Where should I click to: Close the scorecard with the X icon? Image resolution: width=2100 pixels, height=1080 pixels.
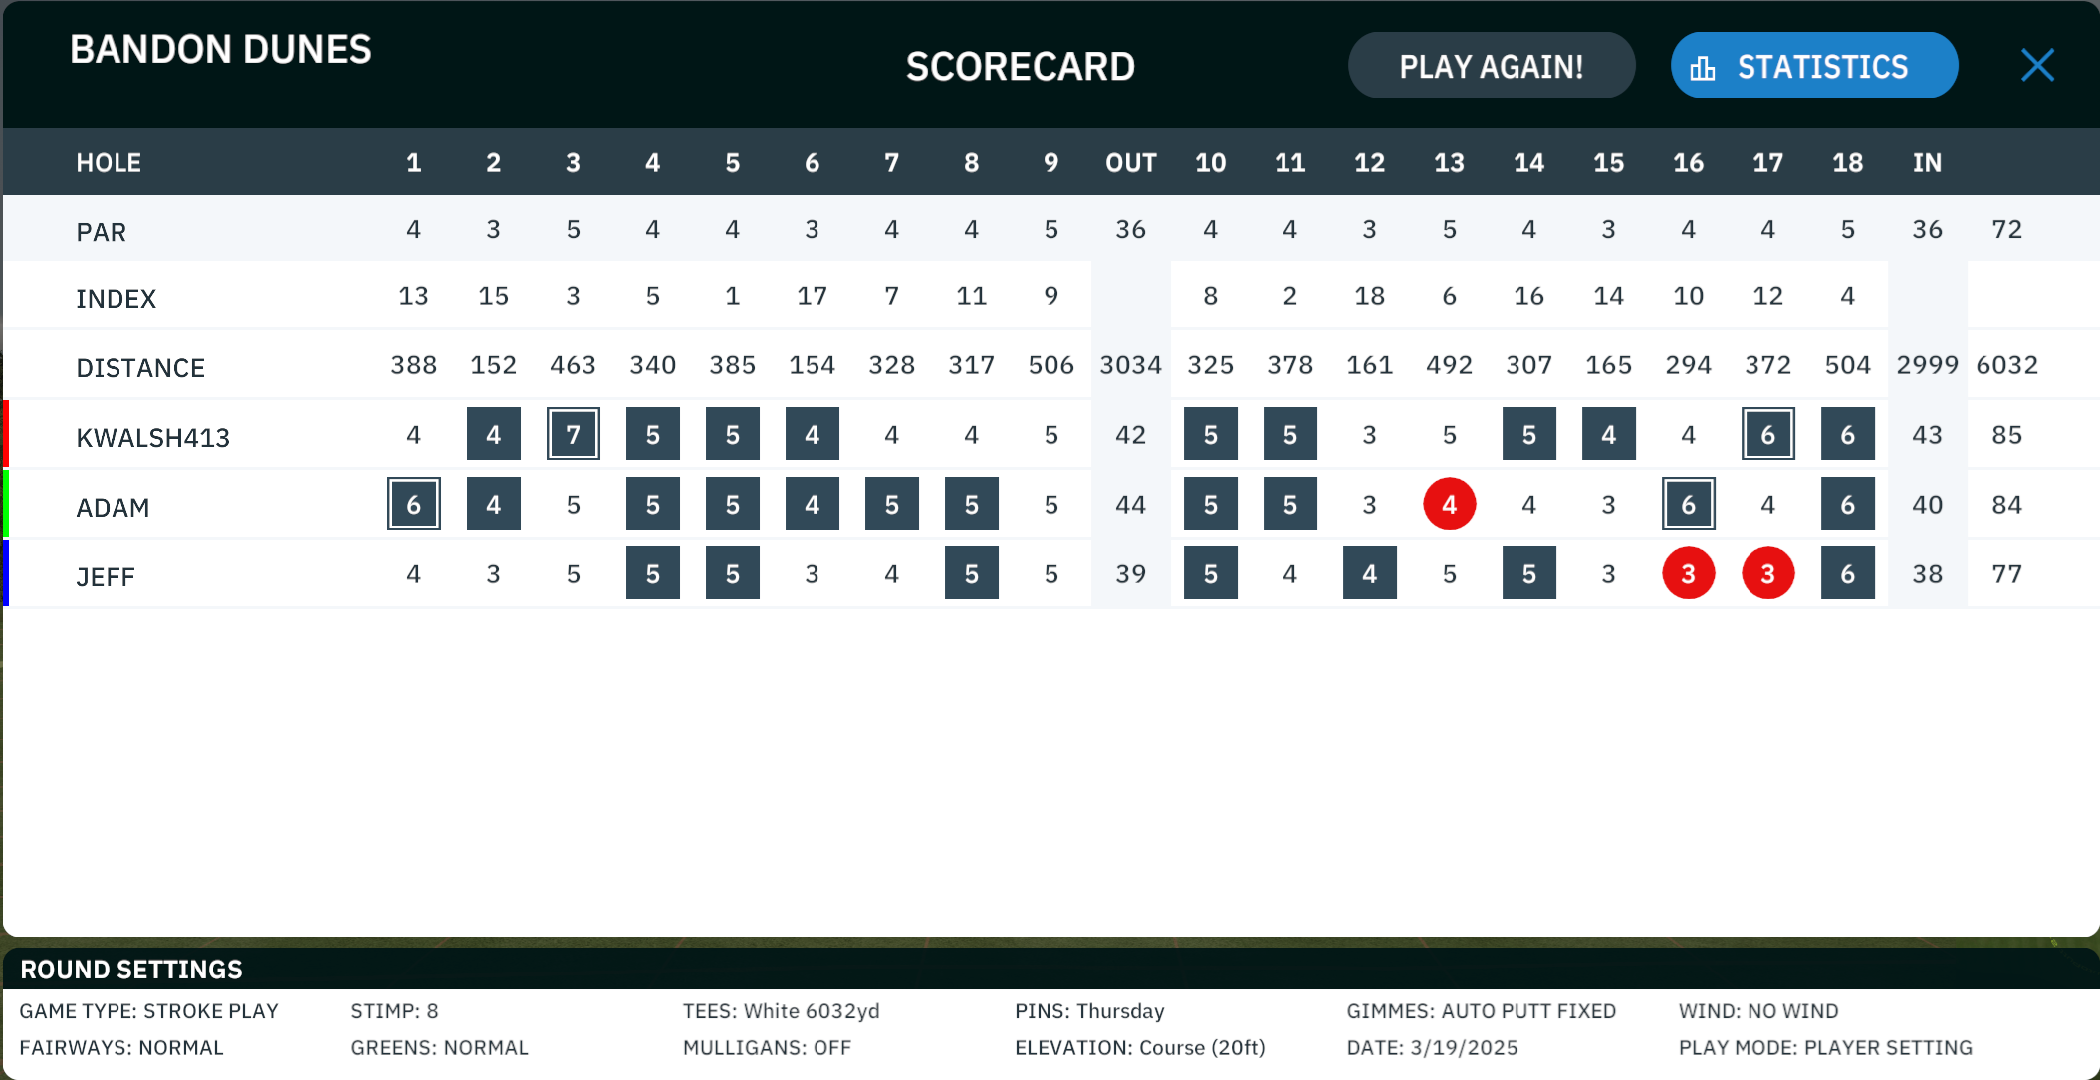coord(2037,66)
